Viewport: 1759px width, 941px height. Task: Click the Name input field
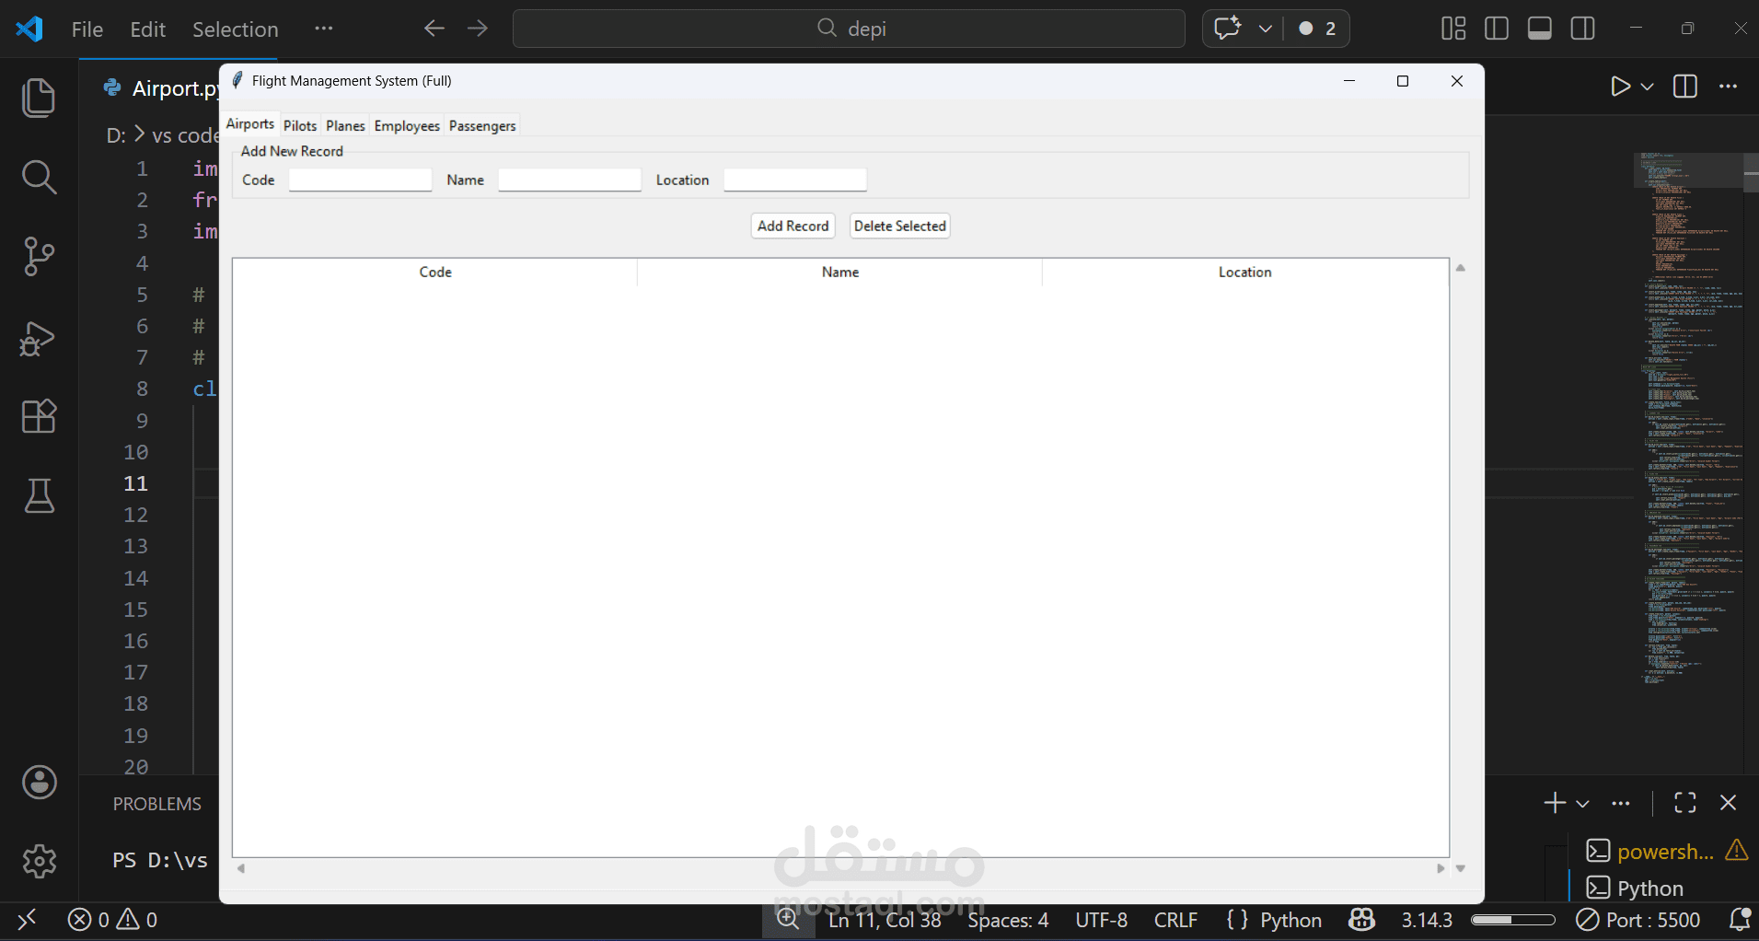tap(570, 180)
